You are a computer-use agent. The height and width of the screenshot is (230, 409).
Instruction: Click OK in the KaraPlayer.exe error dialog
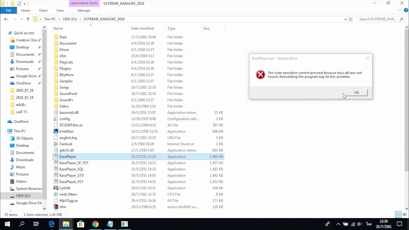356,93
